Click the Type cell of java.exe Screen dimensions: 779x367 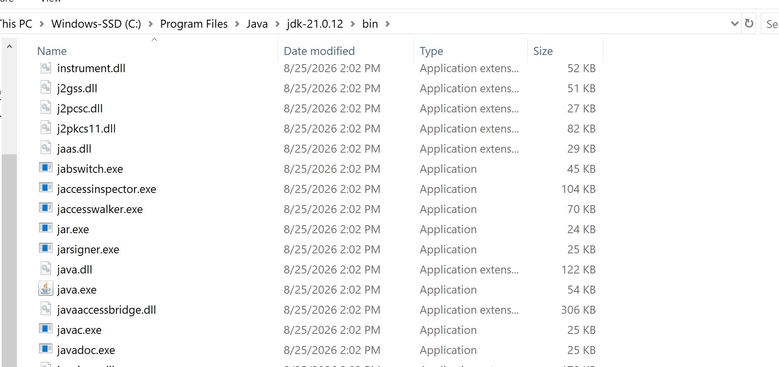pyautogui.click(x=448, y=290)
